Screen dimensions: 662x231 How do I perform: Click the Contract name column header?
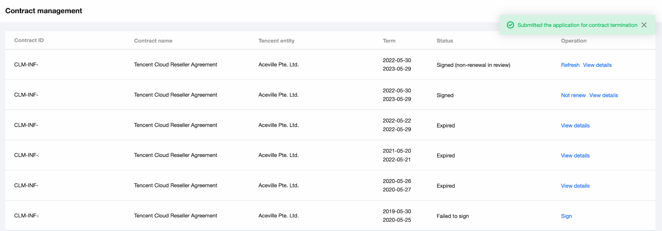point(153,41)
